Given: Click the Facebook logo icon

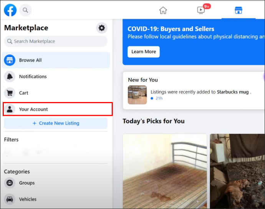Looking at the screenshot, I should pyautogui.click(x=10, y=10).
